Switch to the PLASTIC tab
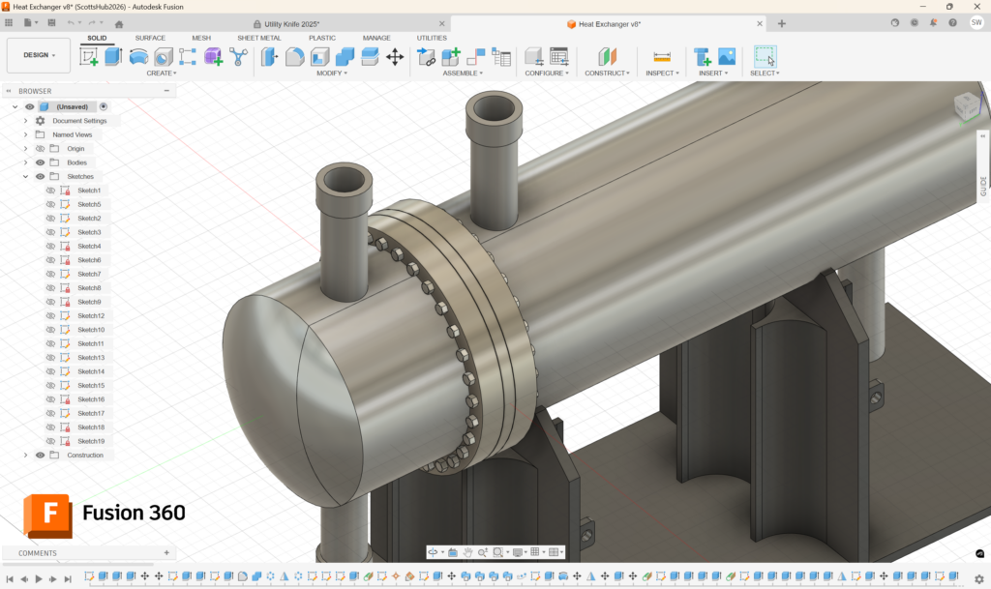 tap(322, 38)
